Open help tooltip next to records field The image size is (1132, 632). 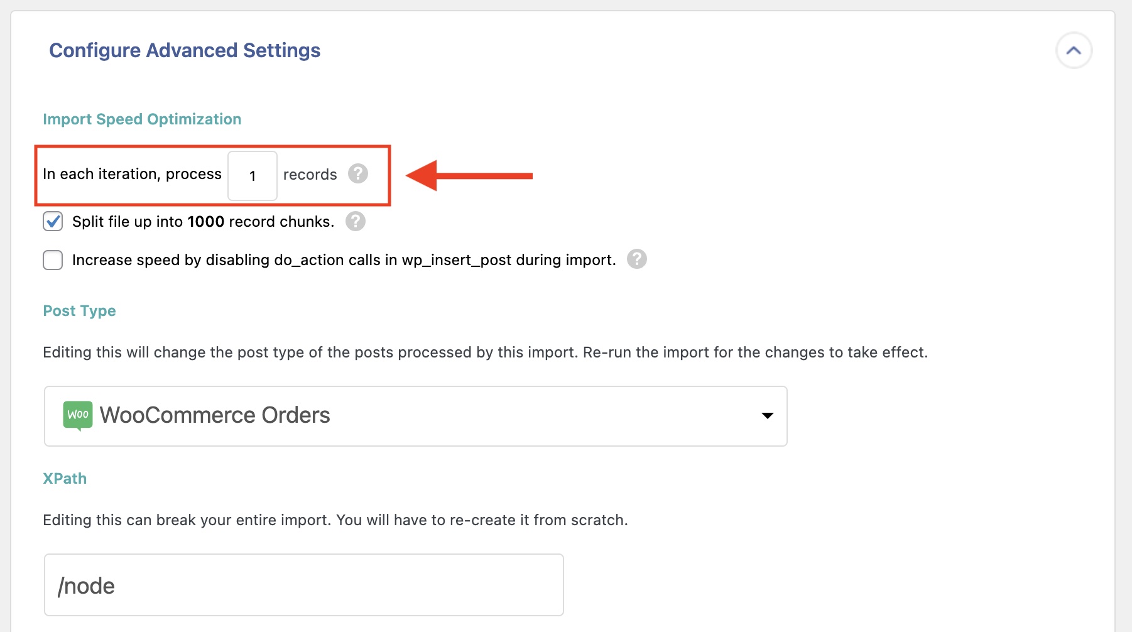(358, 173)
